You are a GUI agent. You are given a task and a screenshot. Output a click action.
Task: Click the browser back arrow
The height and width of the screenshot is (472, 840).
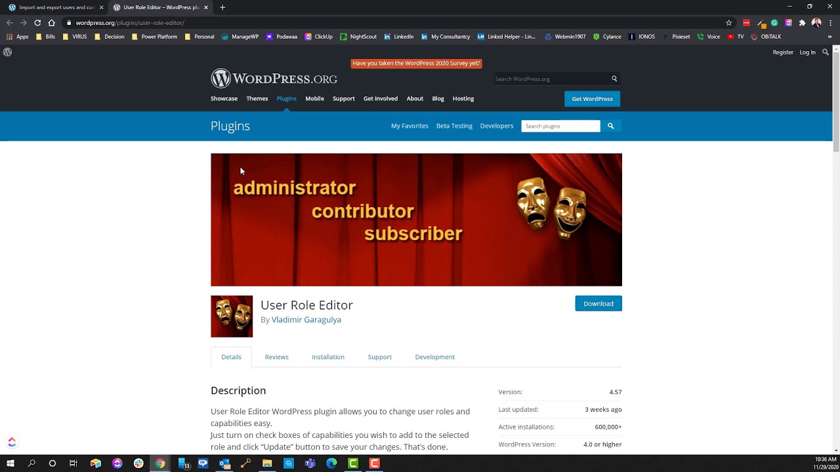tap(9, 22)
